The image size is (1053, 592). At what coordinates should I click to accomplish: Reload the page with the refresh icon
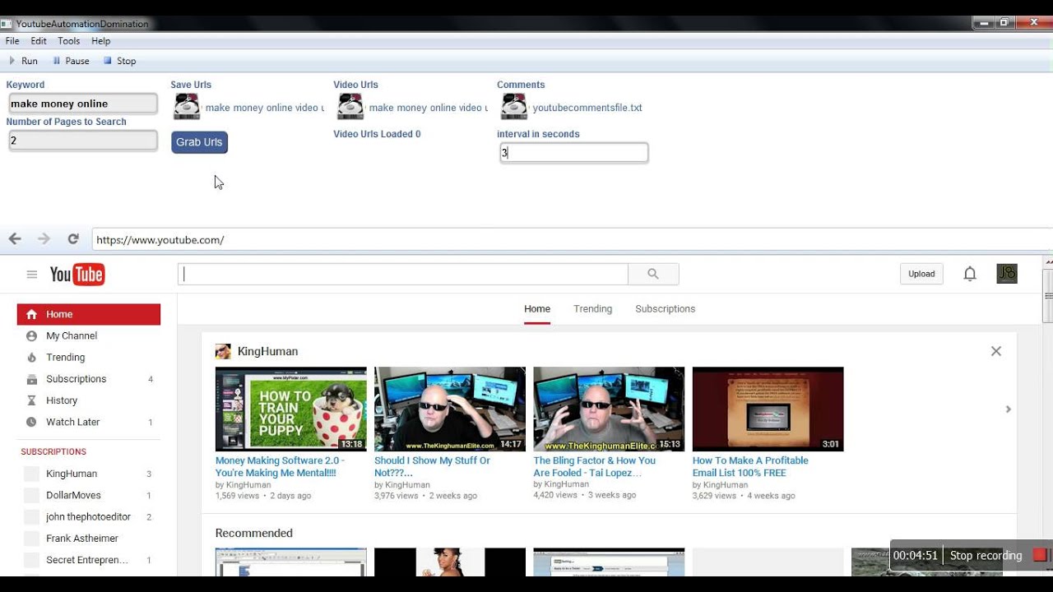[73, 239]
